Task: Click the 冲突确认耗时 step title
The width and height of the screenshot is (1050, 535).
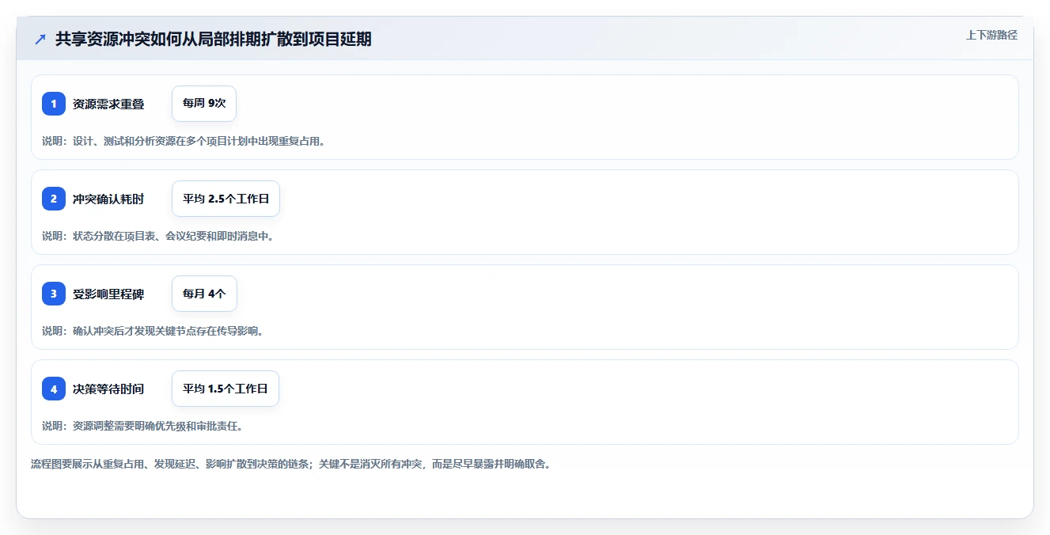Action: (x=108, y=199)
